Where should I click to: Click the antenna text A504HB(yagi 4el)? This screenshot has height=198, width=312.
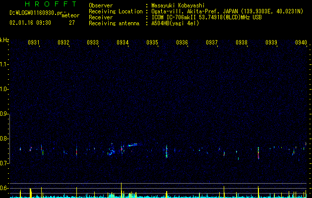[175, 23]
